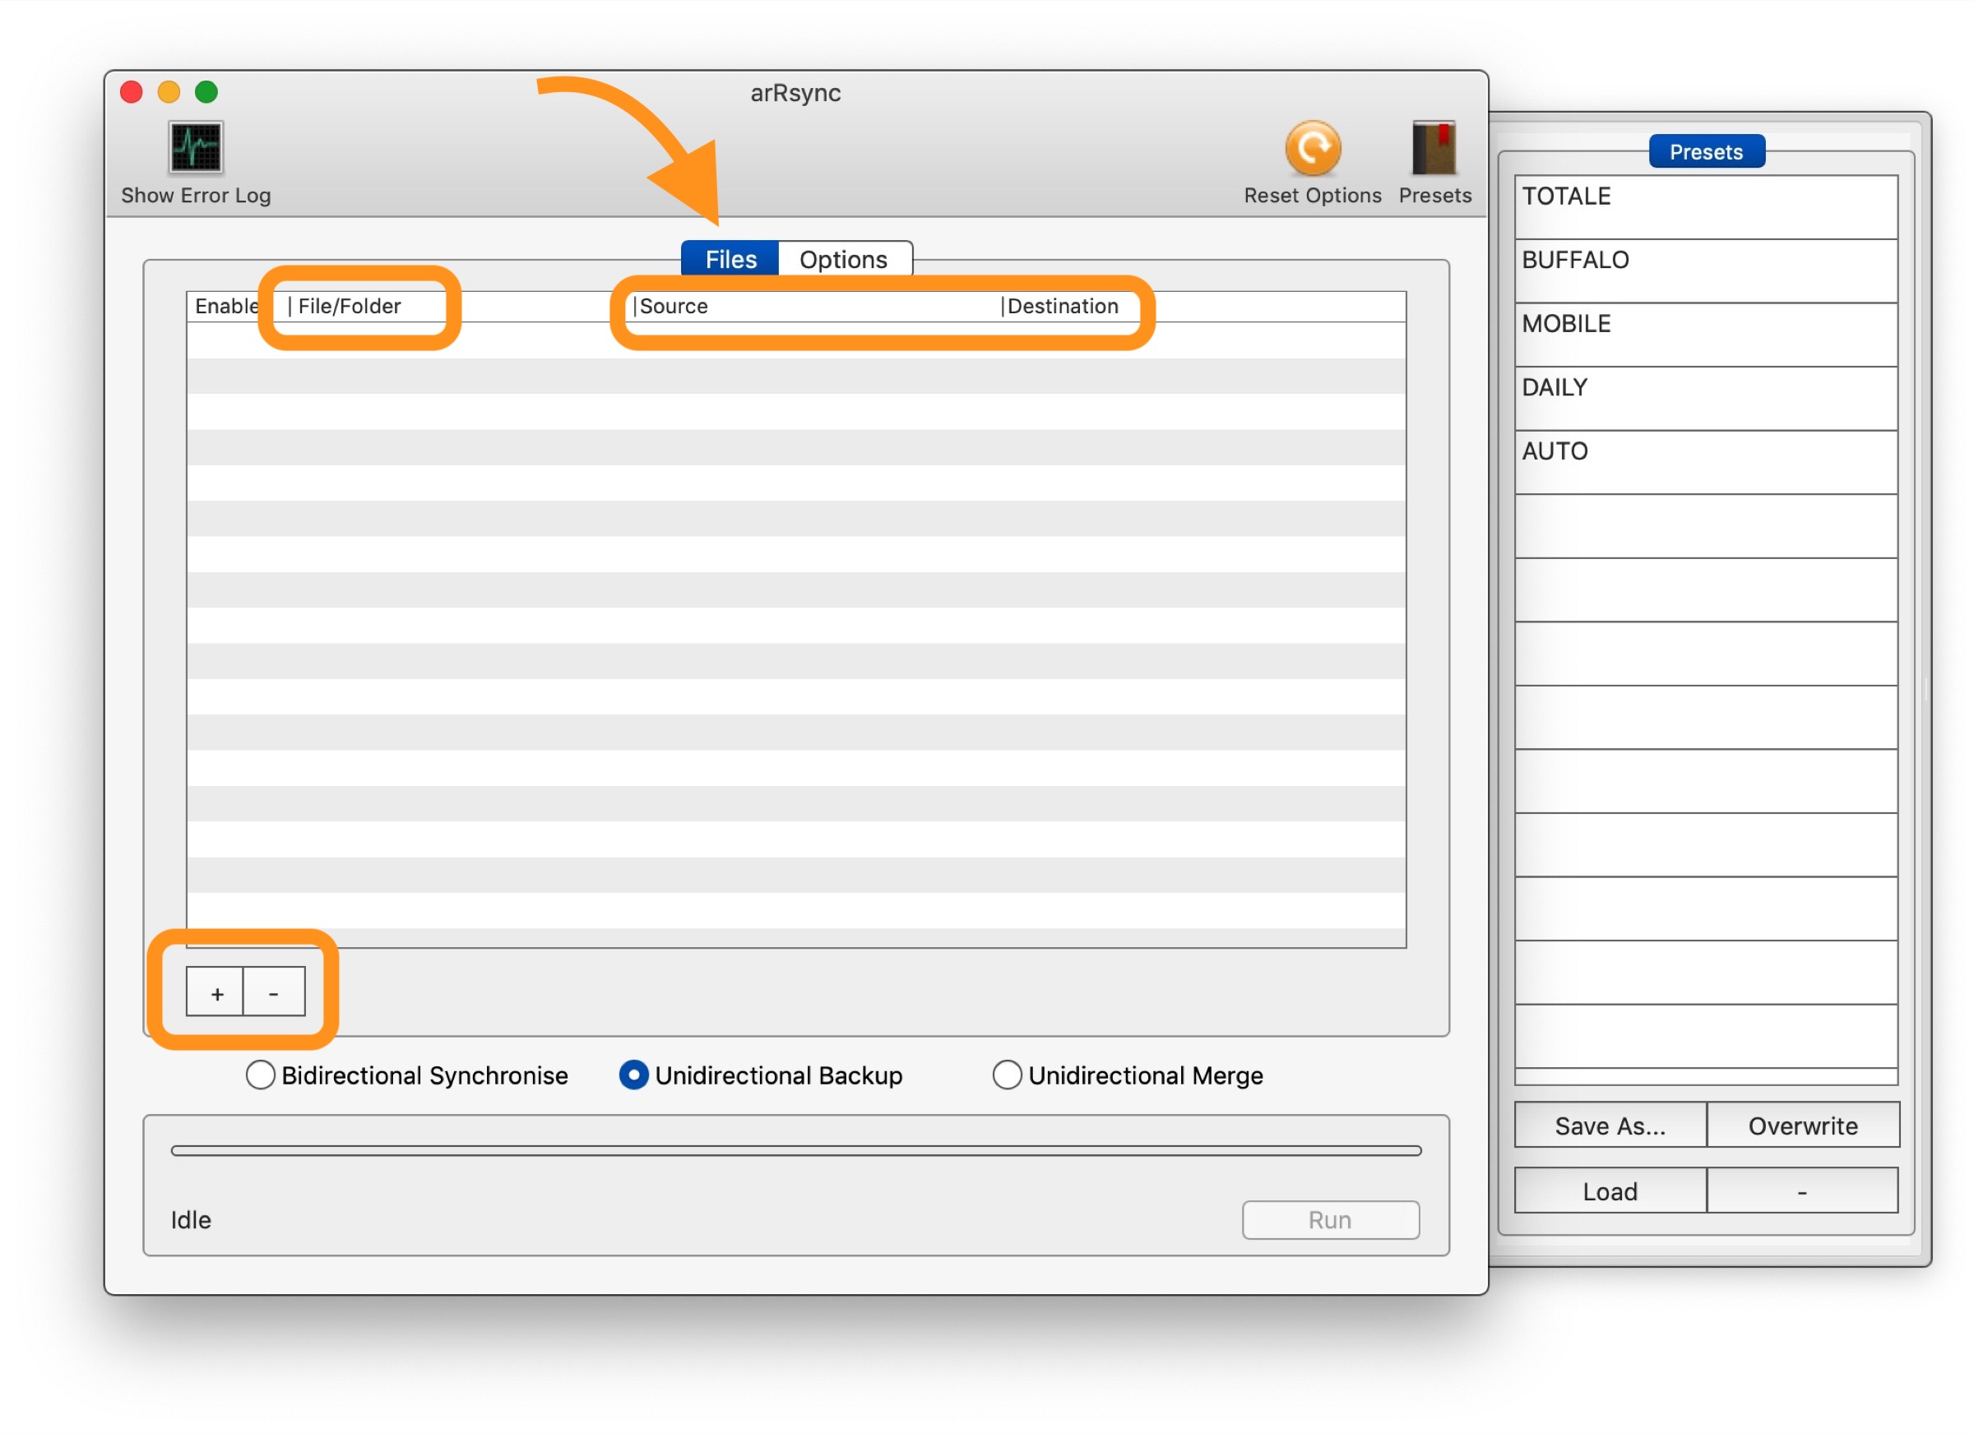Click the red close window button
This screenshot has width=1974, height=1433.
pos(132,92)
